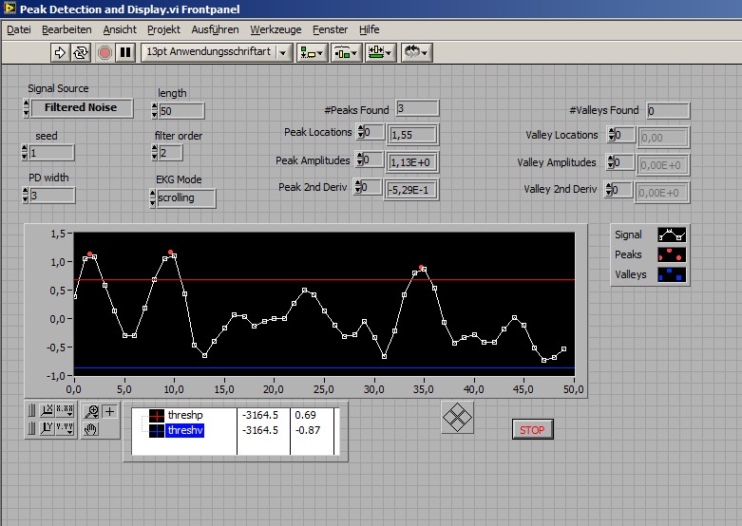The image size is (742, 526).
Task: Open the Distribute Objects toolbar menu
Action: click(347, 52)
